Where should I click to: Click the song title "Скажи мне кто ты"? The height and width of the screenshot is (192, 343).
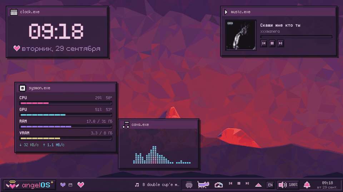(x=280, y=25)
